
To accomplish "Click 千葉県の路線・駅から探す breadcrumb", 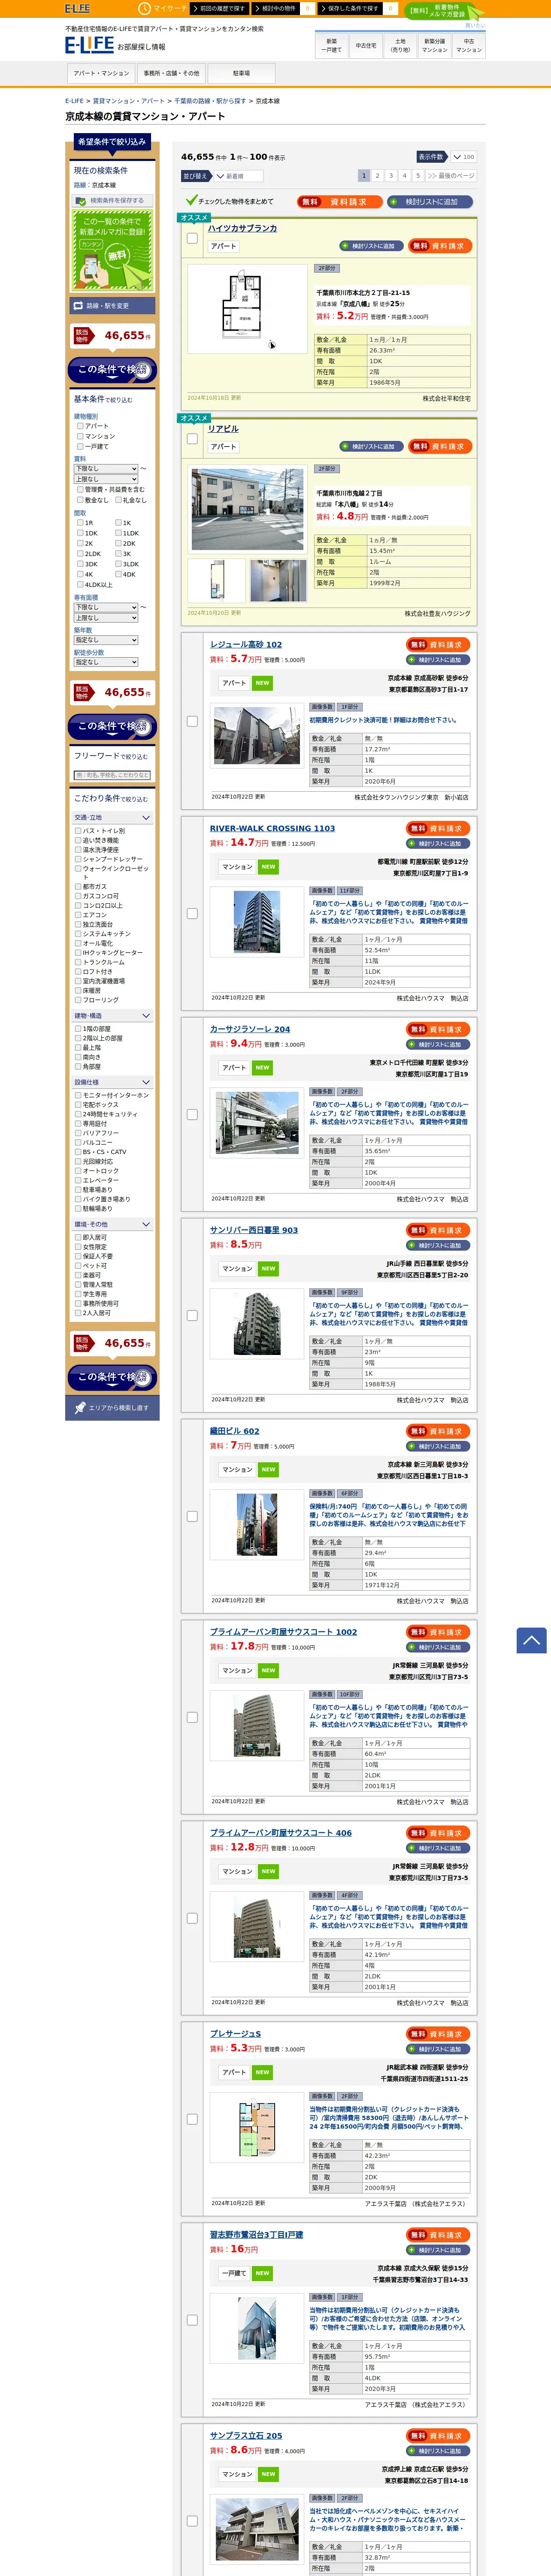I will click(x=210, y=101).
